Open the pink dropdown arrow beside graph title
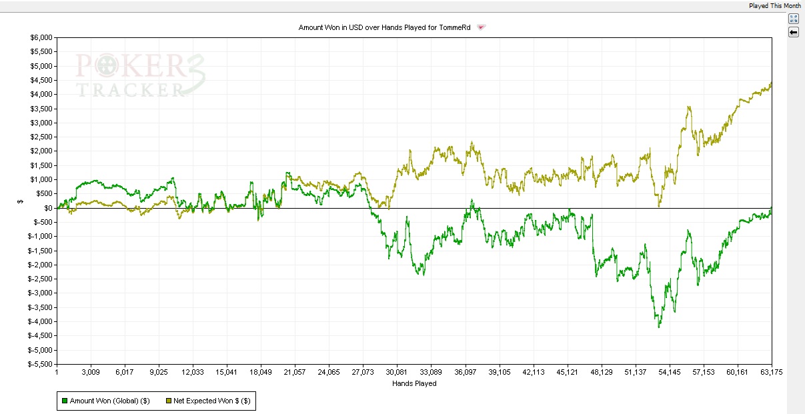 [x=482, y=27]
